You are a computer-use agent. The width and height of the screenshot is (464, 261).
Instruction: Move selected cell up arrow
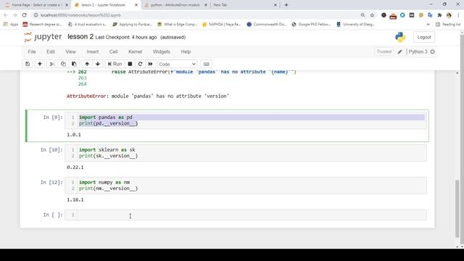pyautogui.click(x=87, y=64)
